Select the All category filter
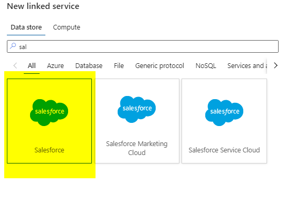 click(32, 65)
